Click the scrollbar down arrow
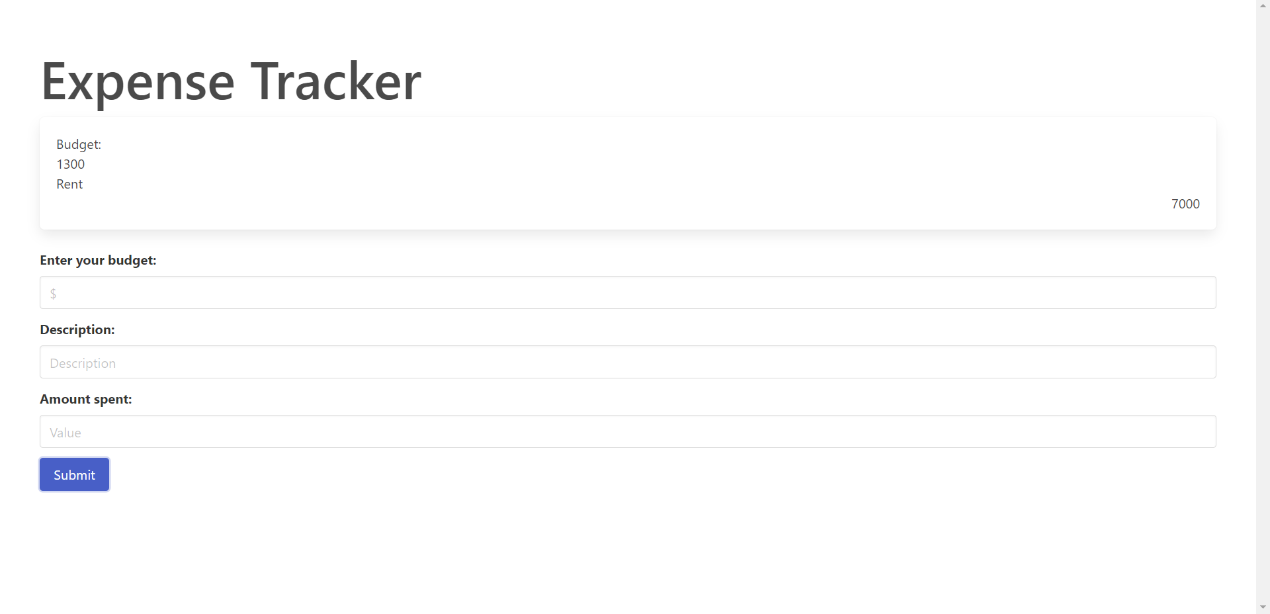This screenshot has height=614, width=1270. tap(1263, 607)
